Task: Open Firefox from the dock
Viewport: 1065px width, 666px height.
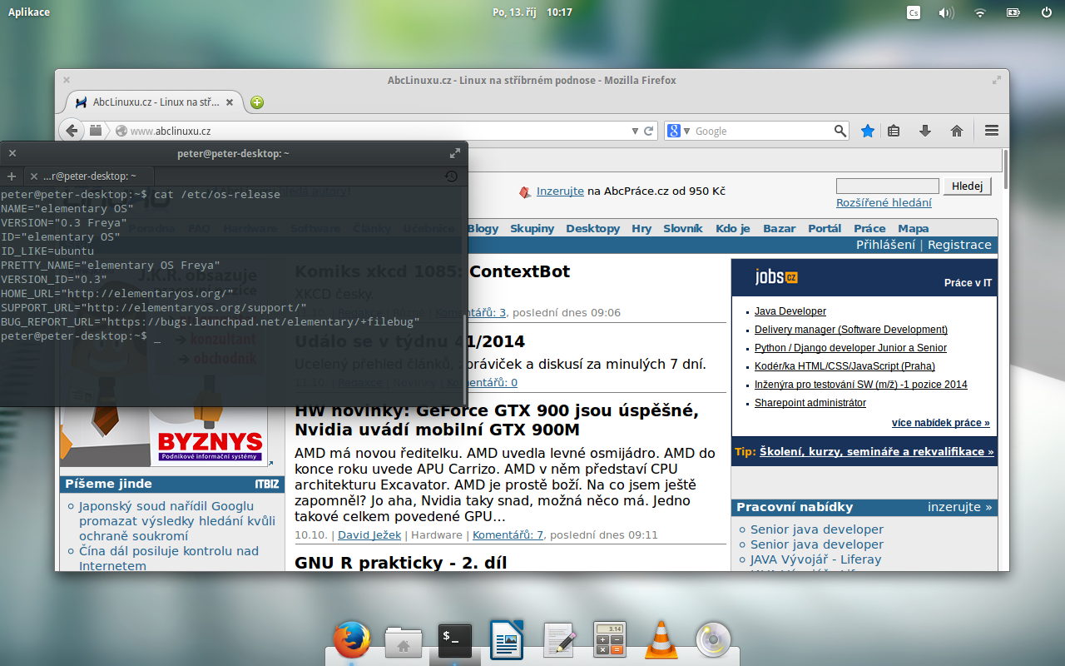Action: 352,640
